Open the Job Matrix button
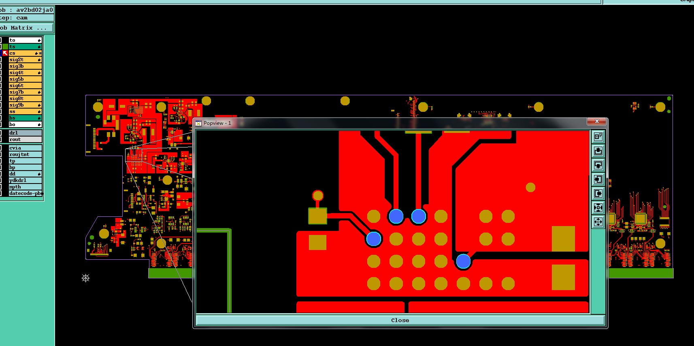Viewport: 694px width, 346px height. (x=26, y=28)
